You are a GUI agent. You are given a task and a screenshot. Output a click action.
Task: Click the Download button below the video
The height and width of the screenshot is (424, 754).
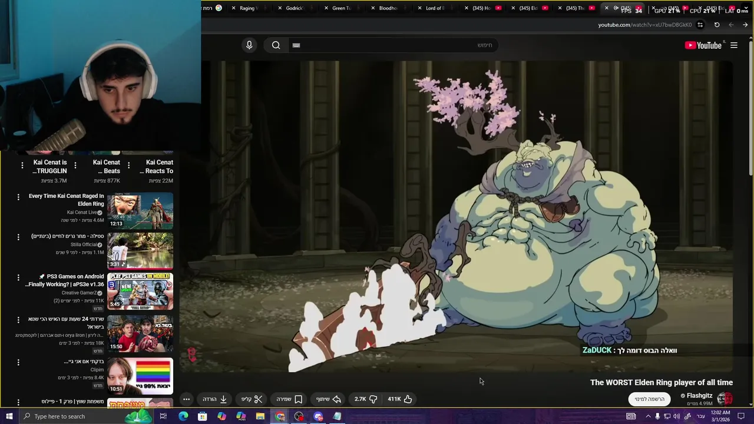click(215, 399)
